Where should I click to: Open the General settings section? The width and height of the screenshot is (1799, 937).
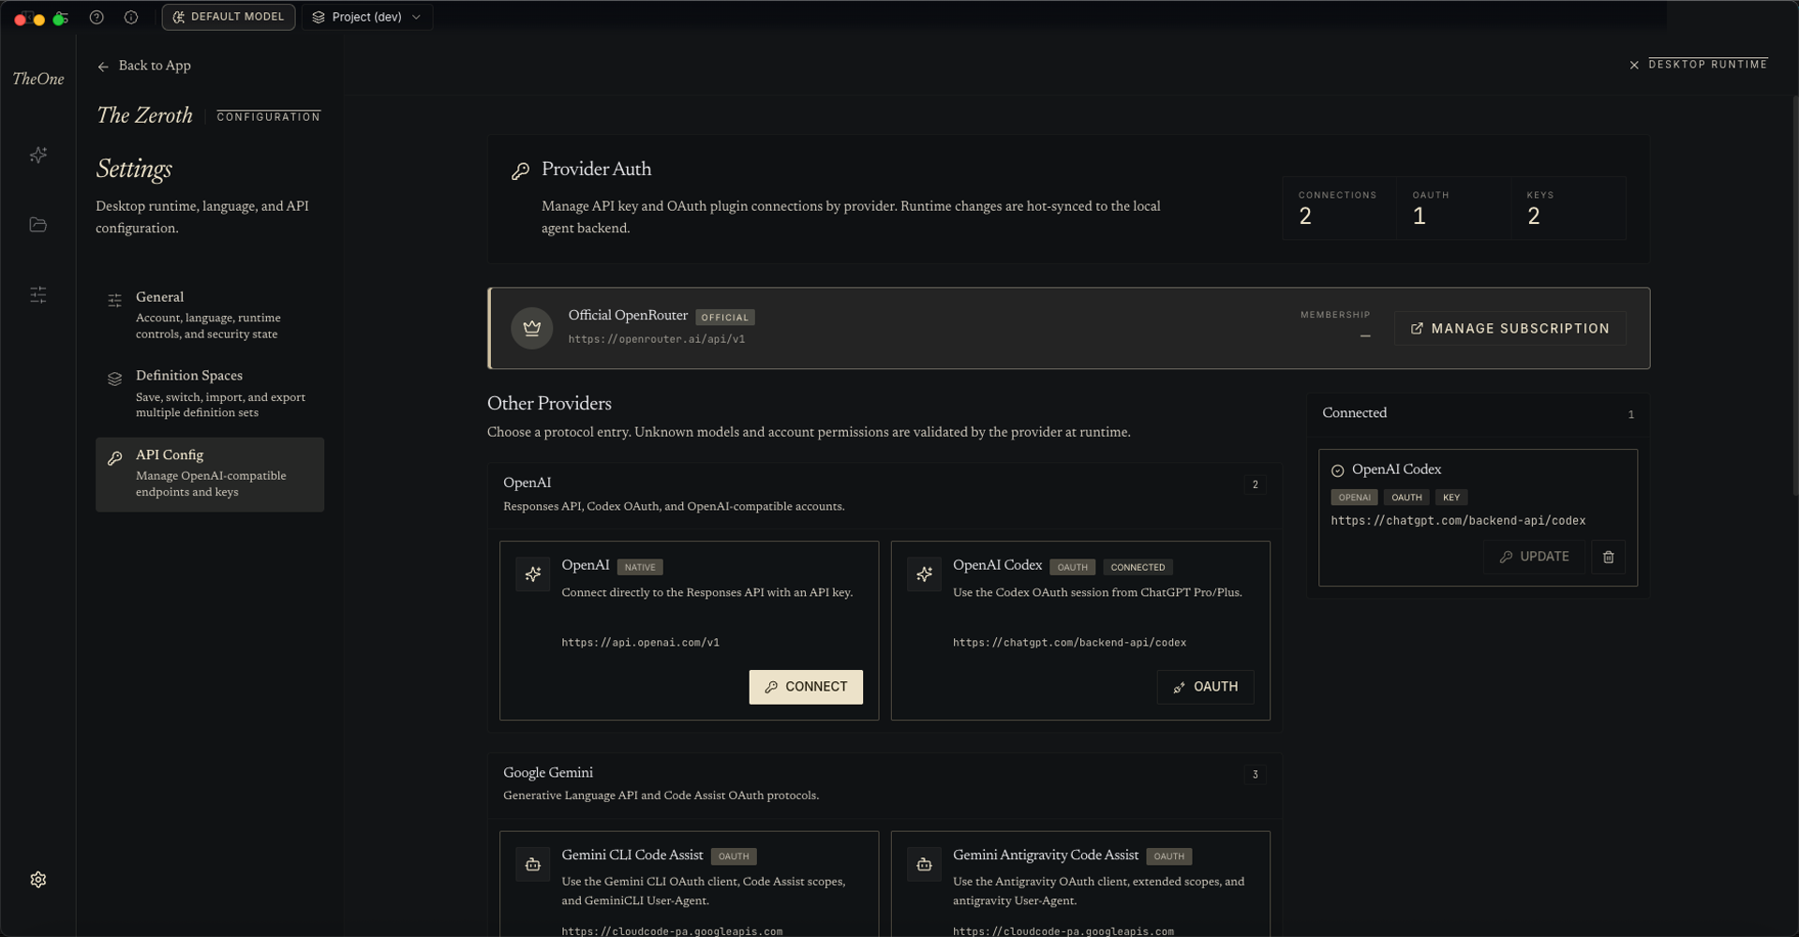[210, 315]
